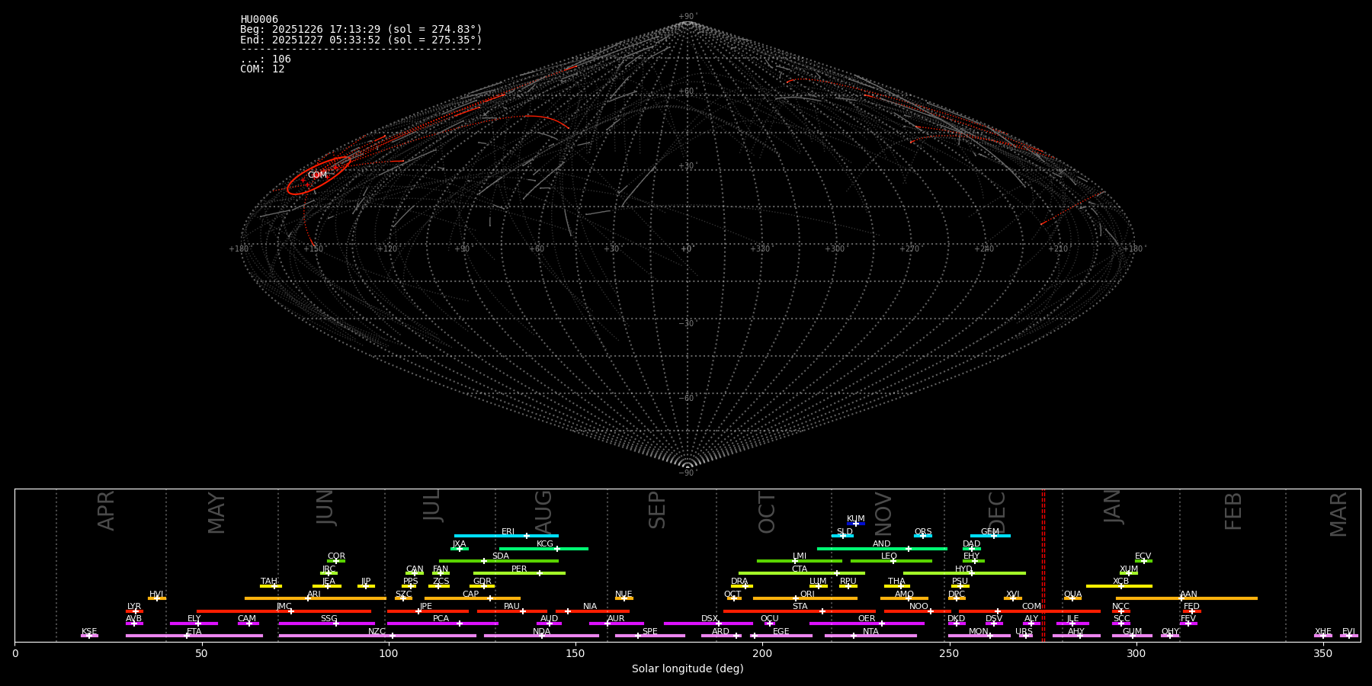Image resolution: width=1372 pixels, height=686 pixels.
Task: Click the '...: 106' sporadic count text
Action: click(265, 59)
